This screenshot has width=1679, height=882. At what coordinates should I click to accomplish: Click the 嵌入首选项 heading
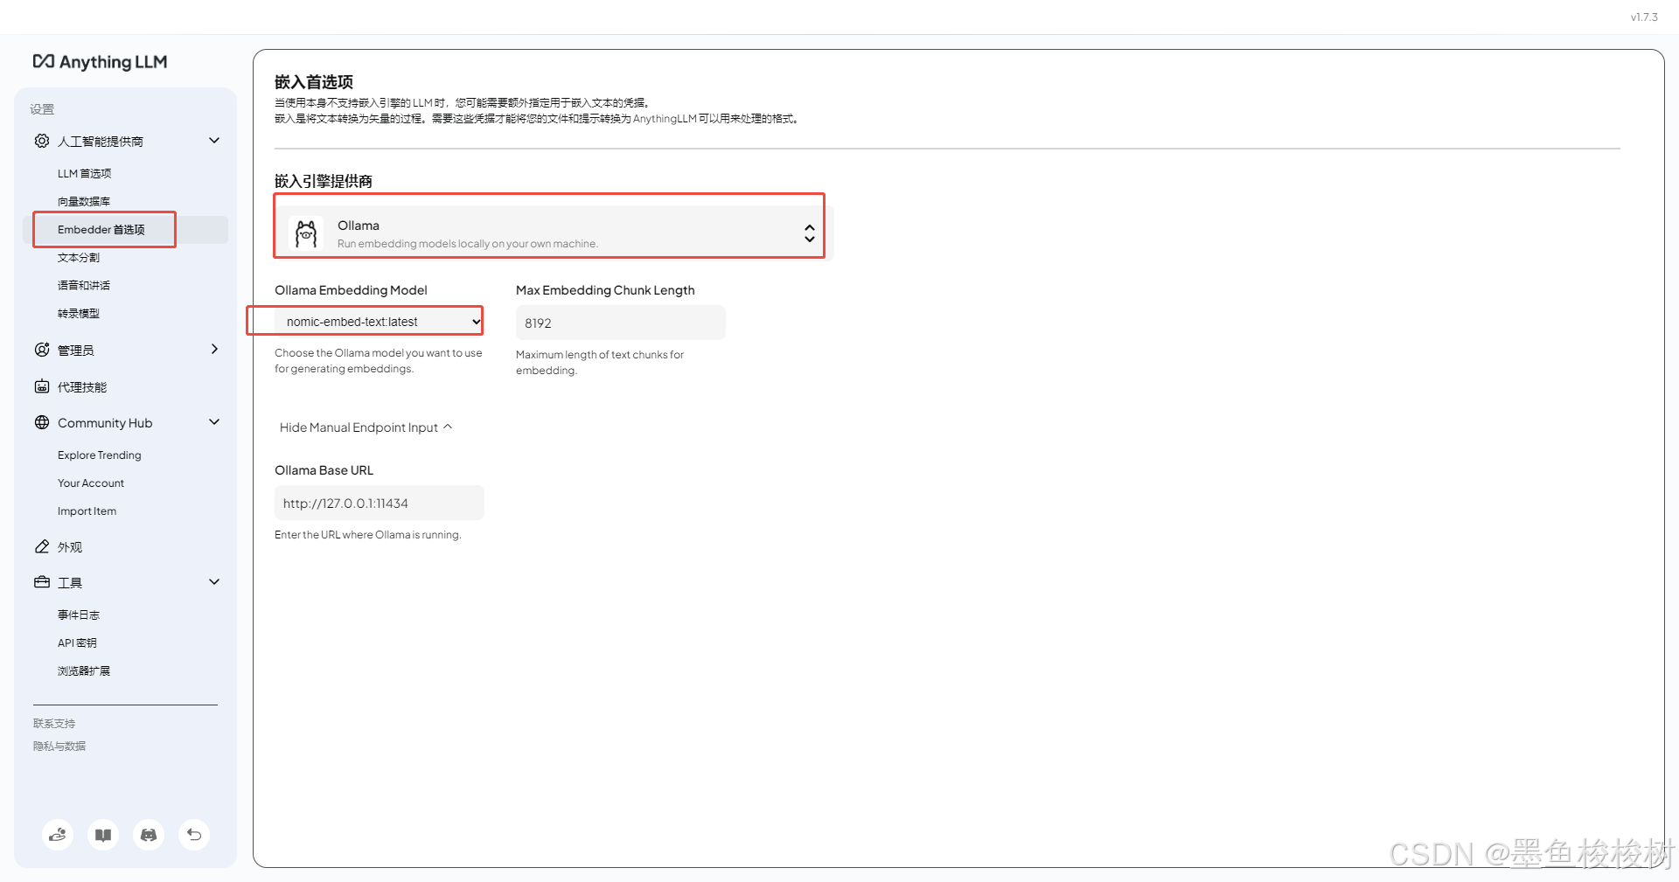(314, 81)
